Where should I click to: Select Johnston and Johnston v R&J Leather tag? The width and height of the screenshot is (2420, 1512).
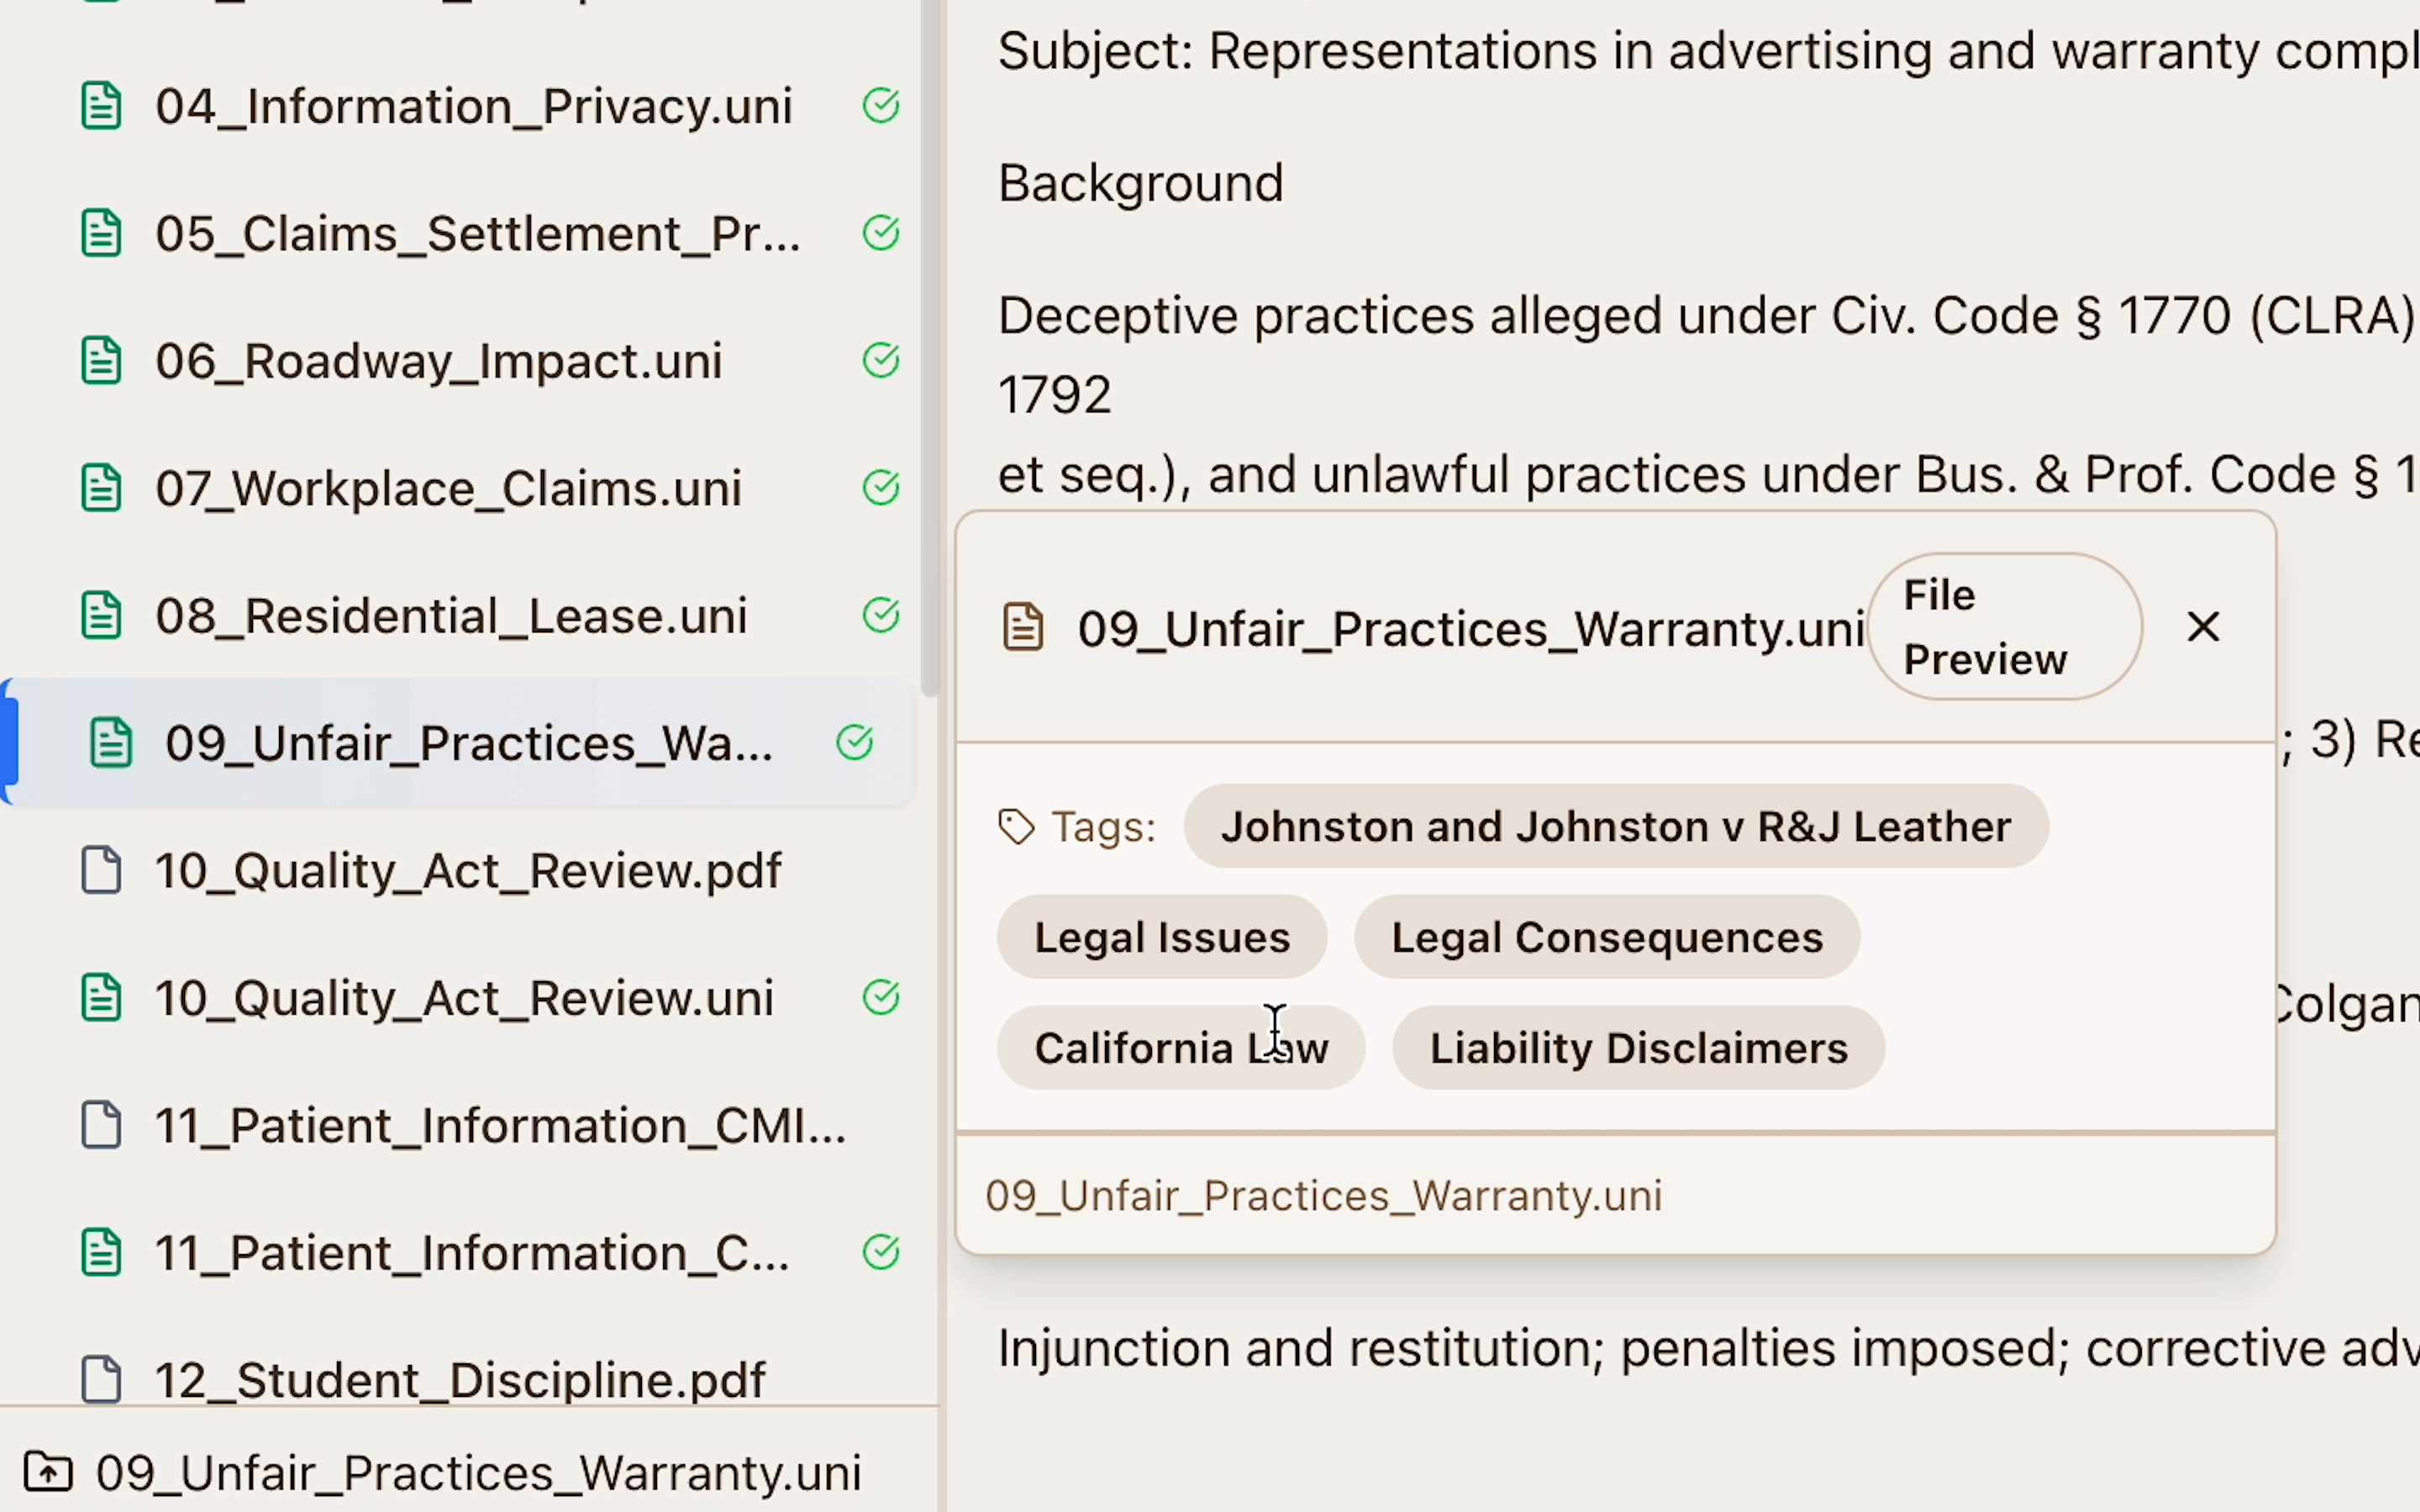tap(1615, 827)
